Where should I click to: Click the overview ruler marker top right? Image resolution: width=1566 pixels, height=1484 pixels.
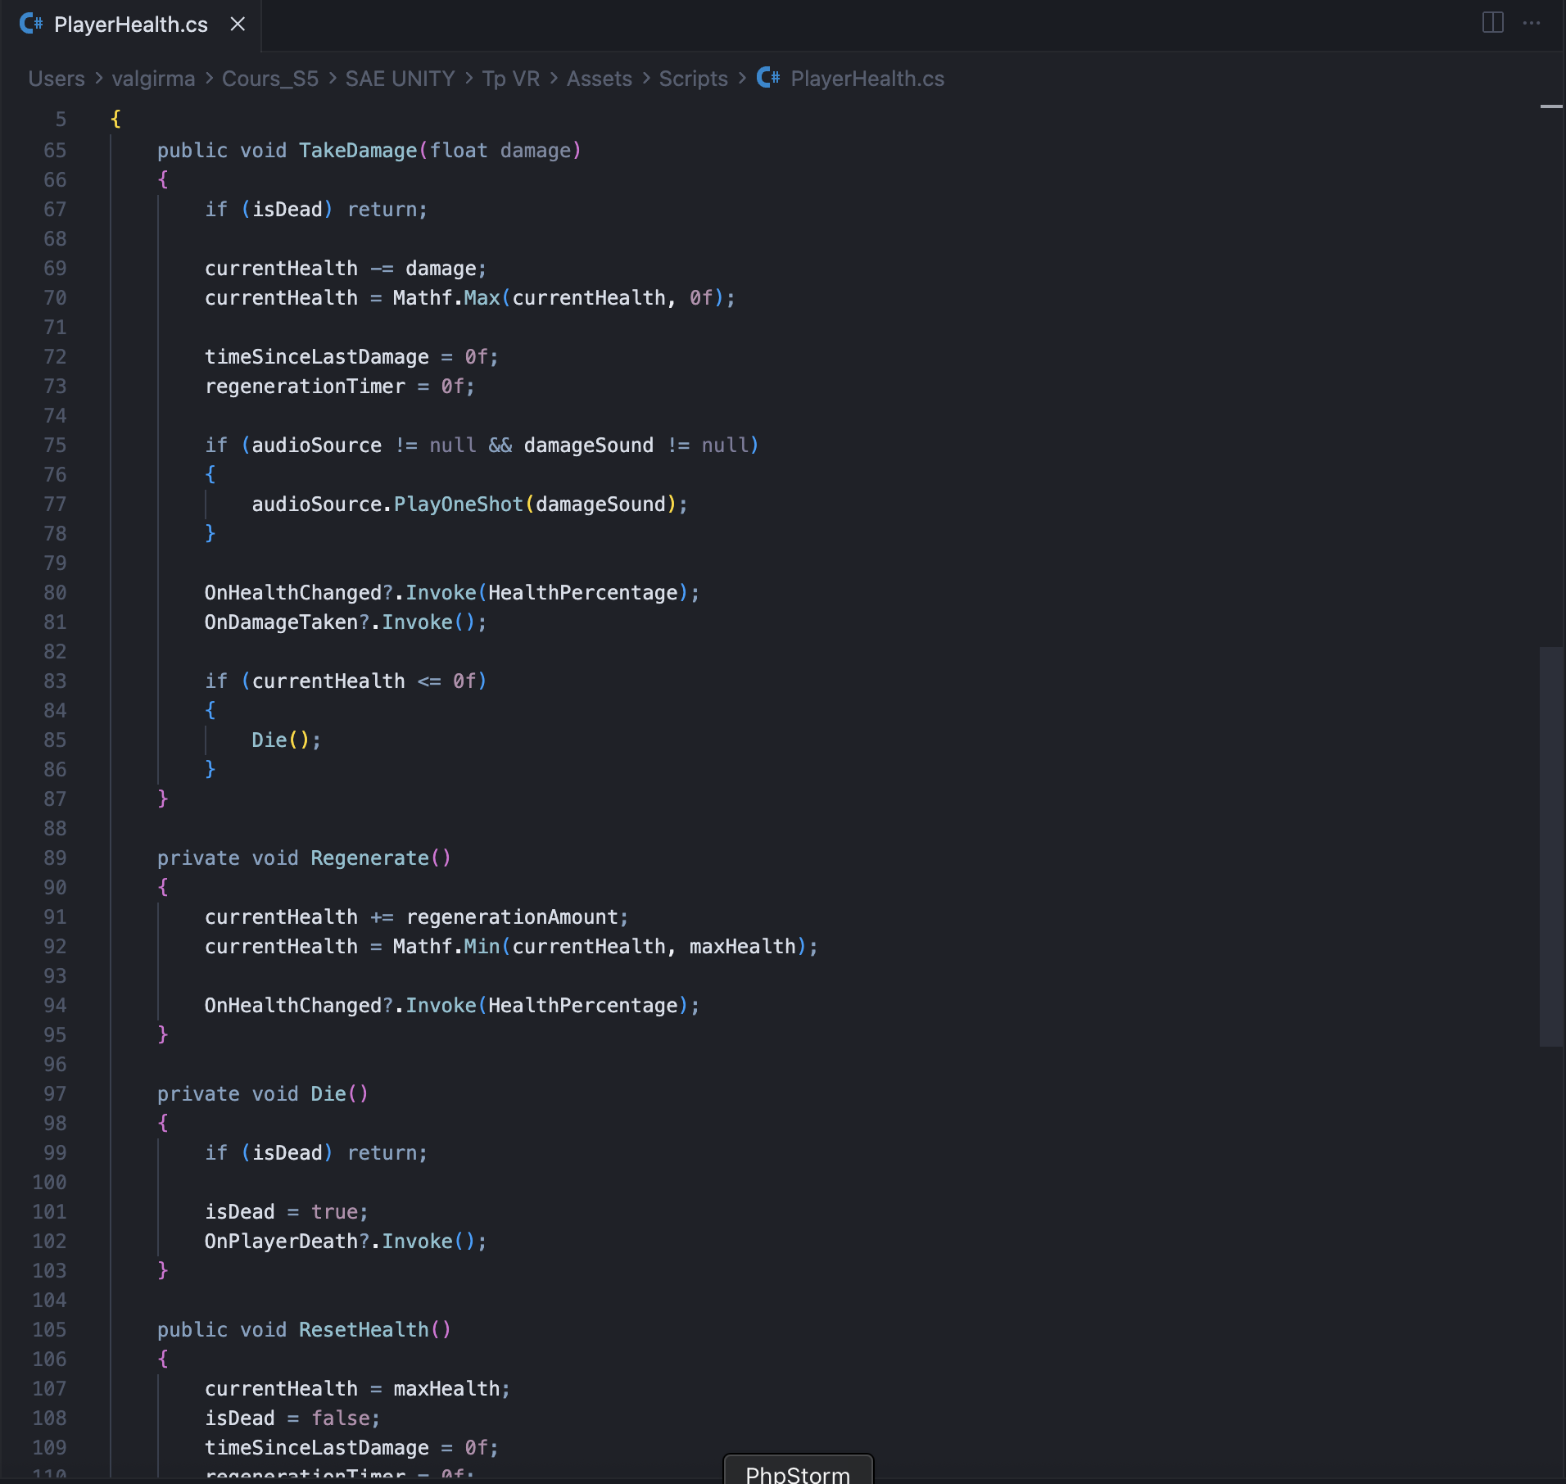(x=1549, y=106)
